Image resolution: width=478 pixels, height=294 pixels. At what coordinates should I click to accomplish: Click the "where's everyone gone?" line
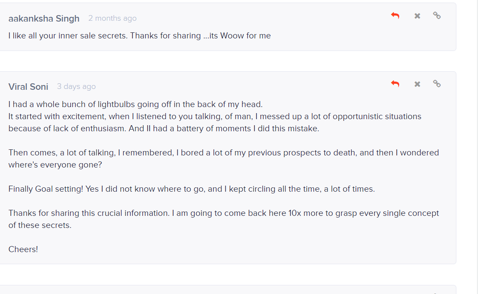[55, 164]
